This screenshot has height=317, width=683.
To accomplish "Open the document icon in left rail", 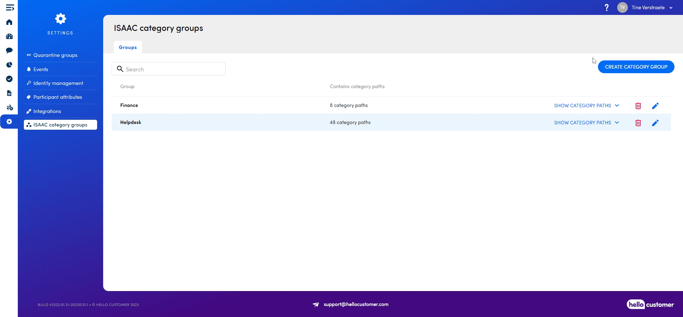I will tap(9, 93).
